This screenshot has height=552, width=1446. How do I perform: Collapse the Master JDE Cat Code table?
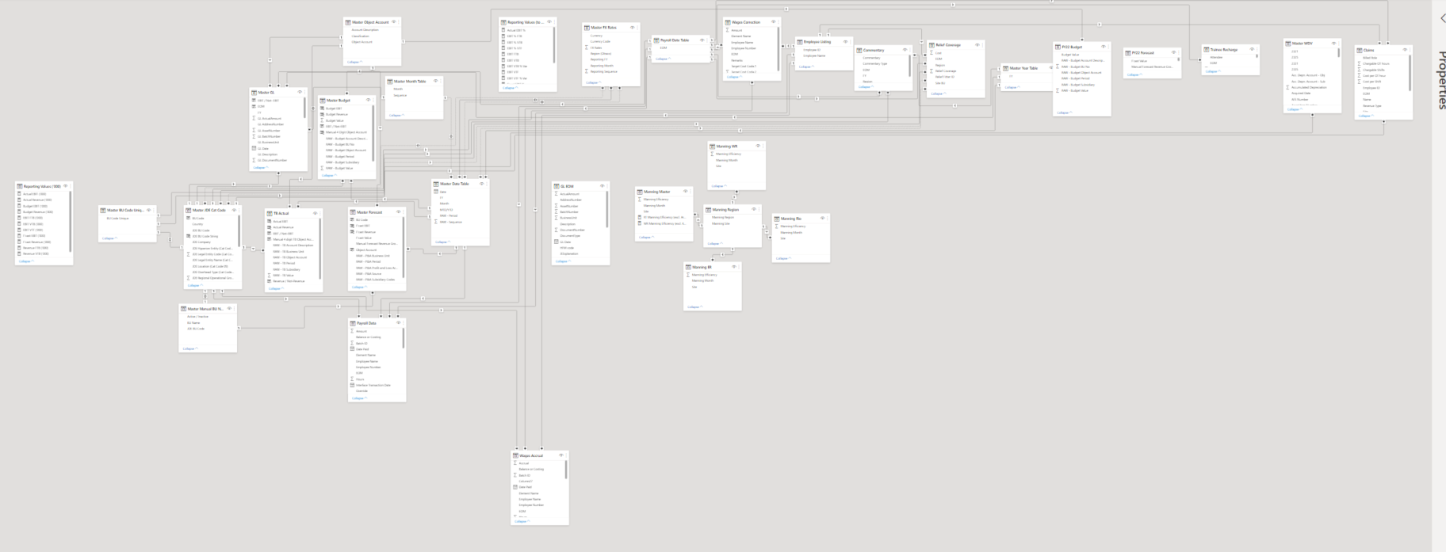click(x=194, y=286)
